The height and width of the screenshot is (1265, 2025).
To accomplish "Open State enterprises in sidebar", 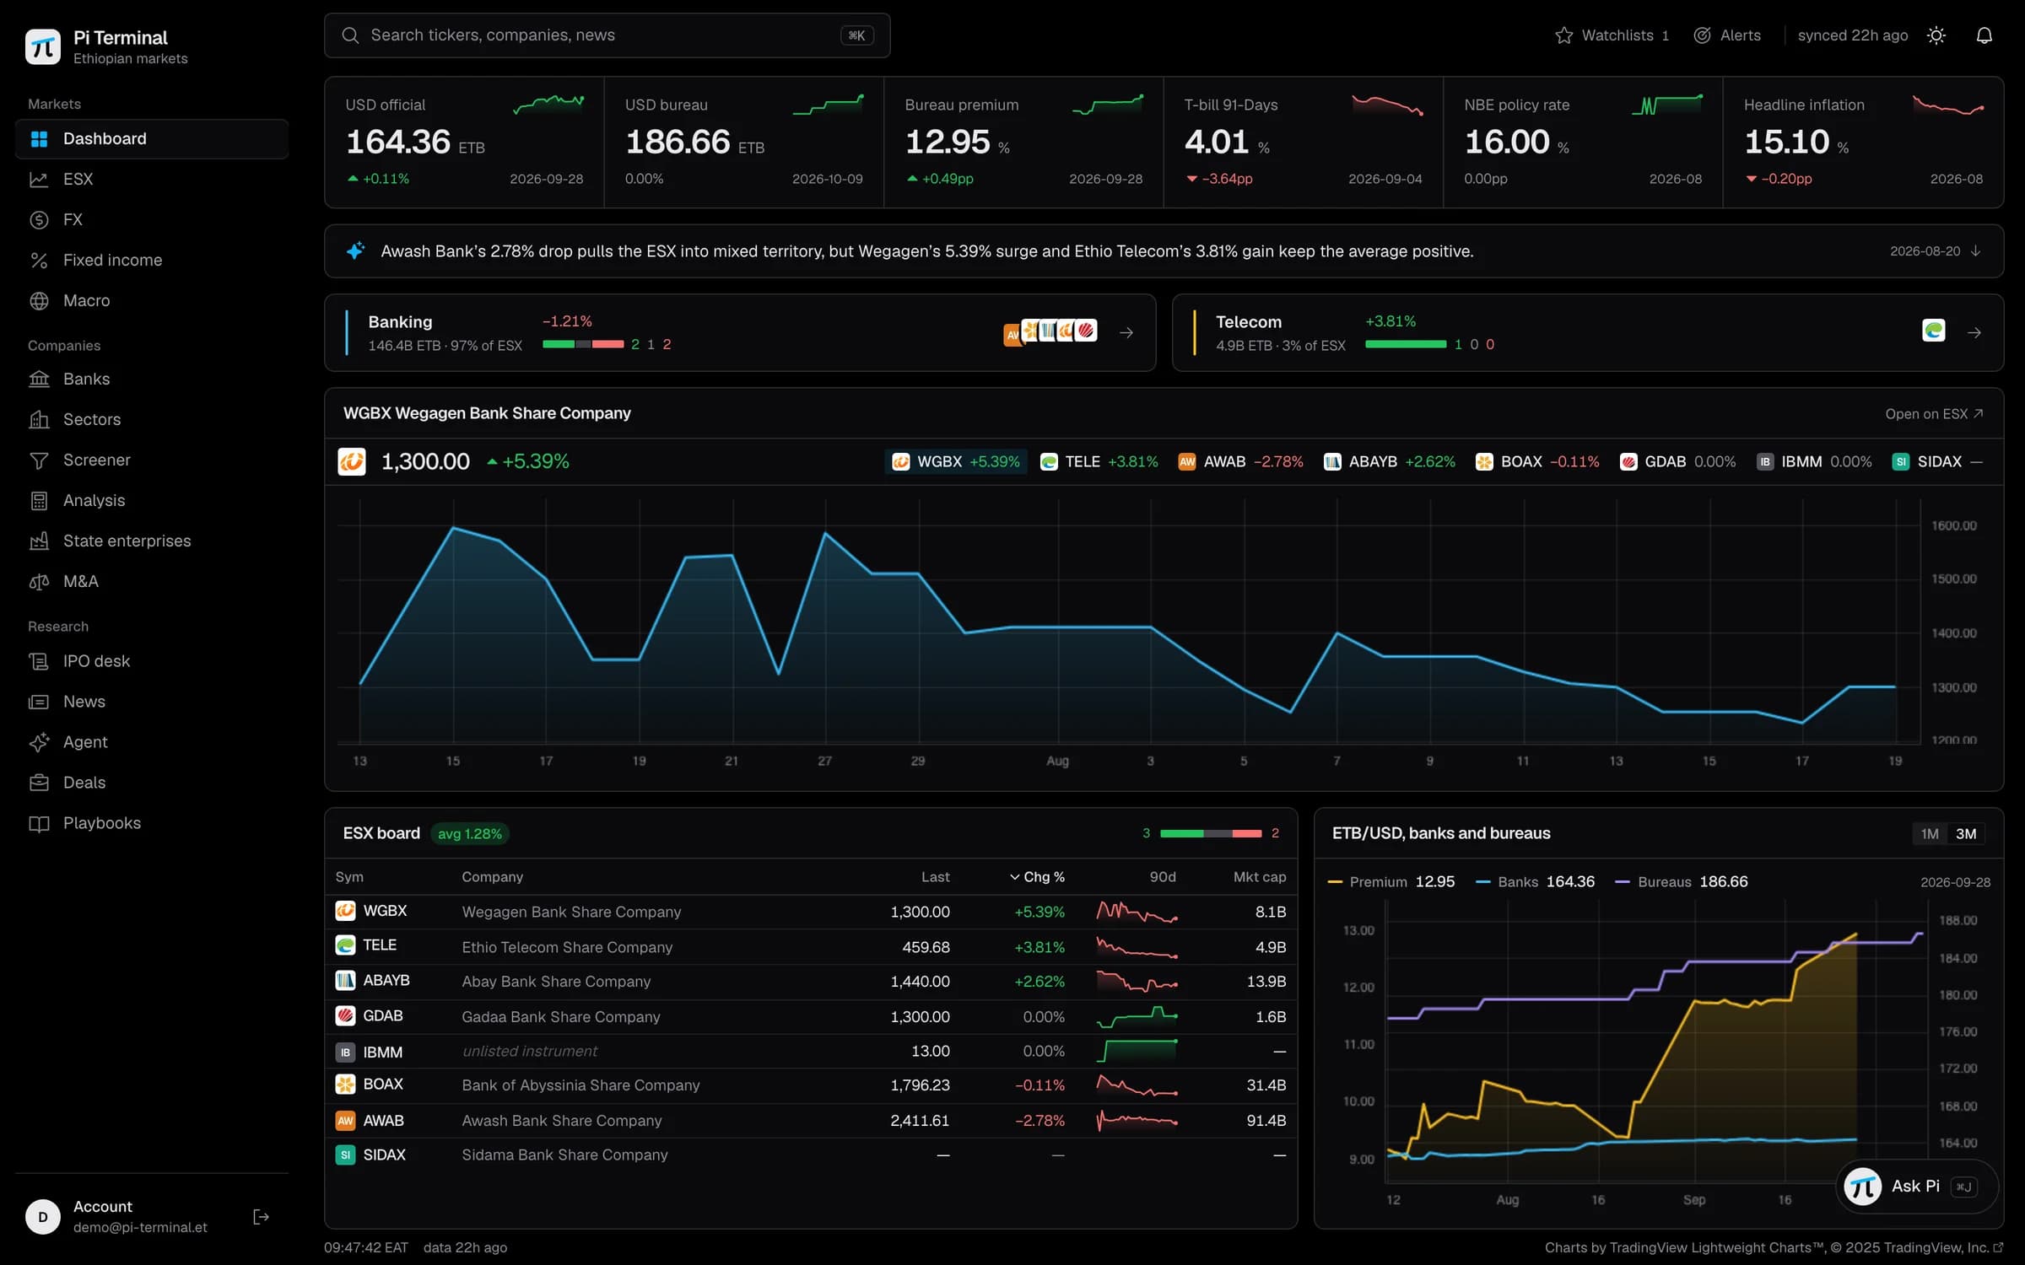I will [x=152, y=541].
